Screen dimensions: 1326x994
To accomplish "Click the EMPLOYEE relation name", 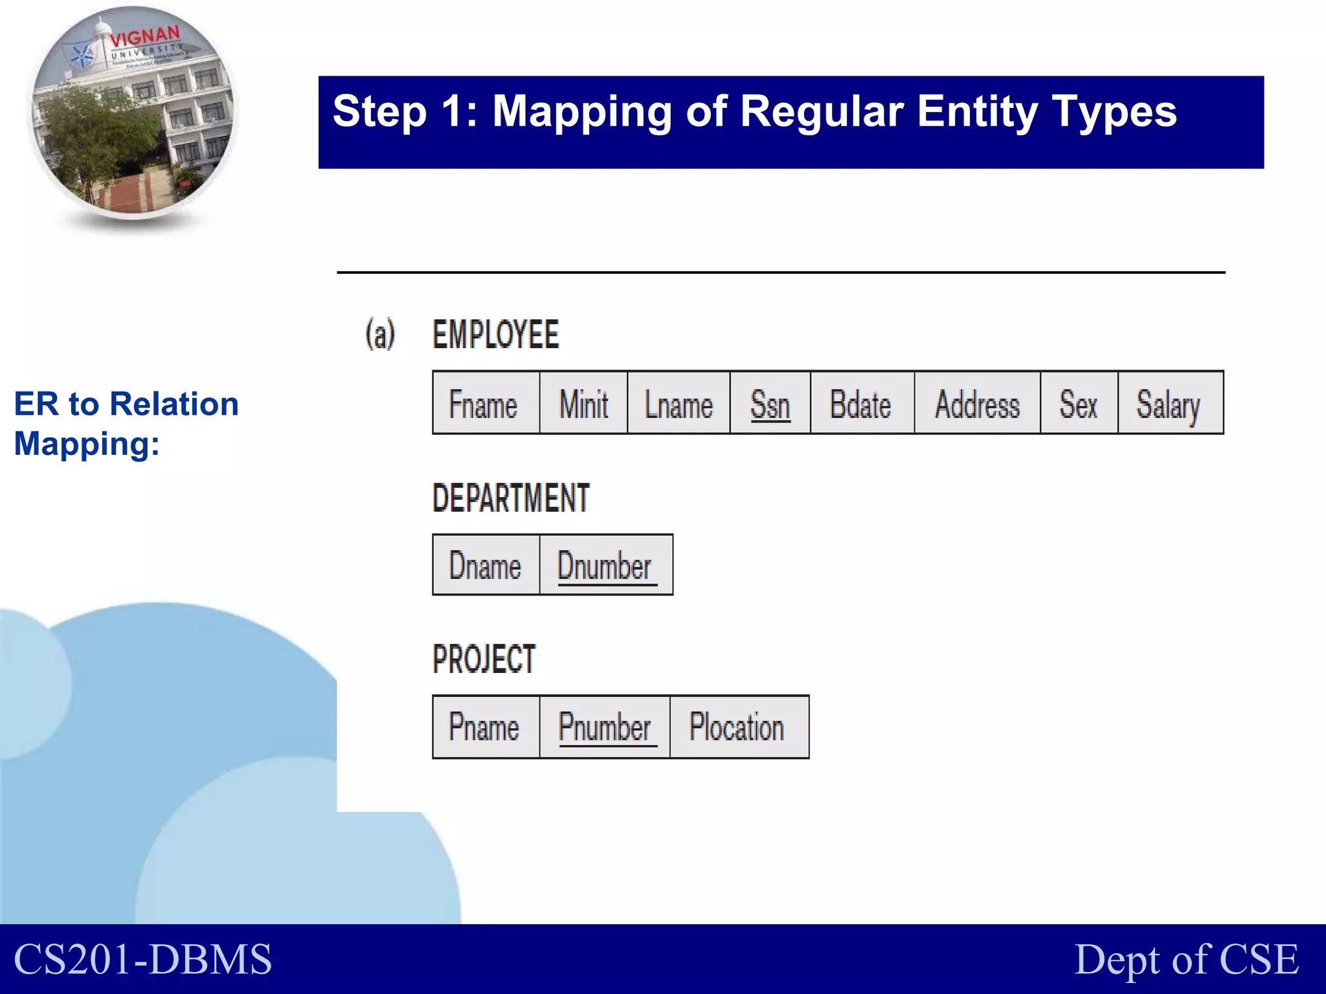I will tap(496, 335).
